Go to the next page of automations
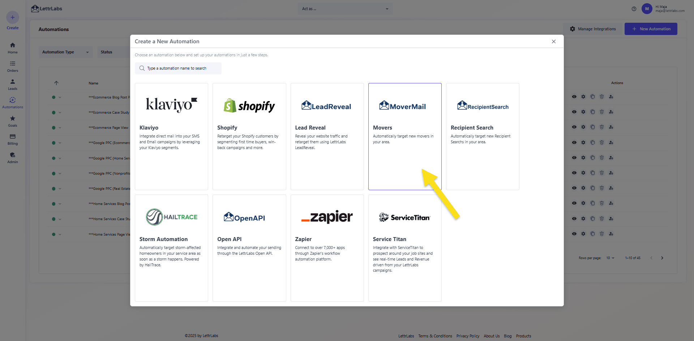The image size is (694, 341). pyautogui.click(x=662, y=258)
